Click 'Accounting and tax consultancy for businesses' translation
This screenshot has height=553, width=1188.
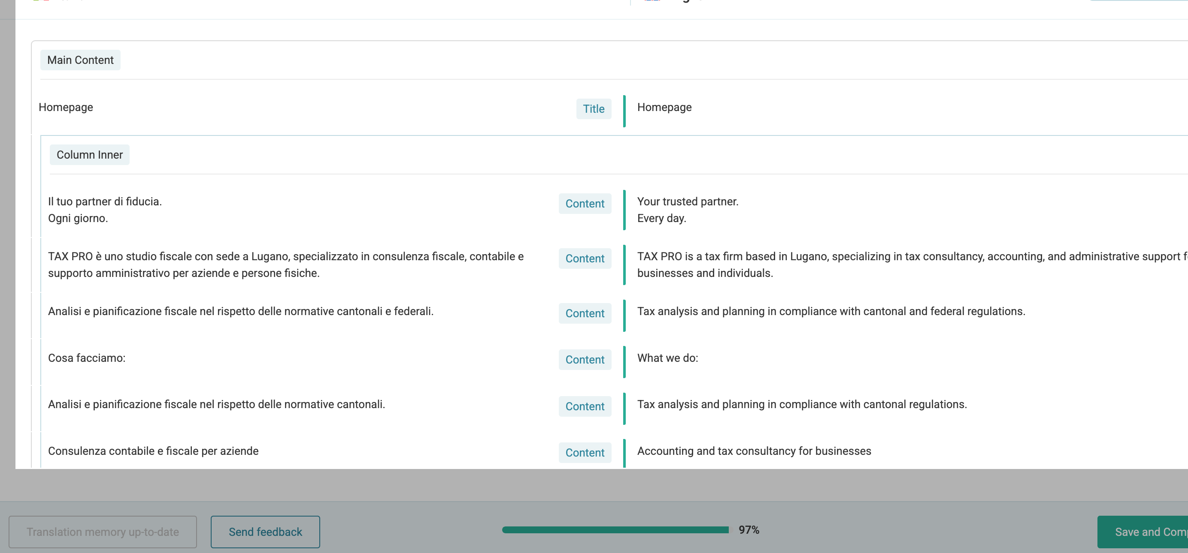754,451
